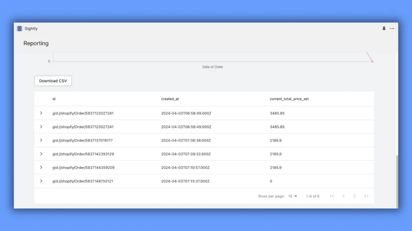Go to previous page of table
This screenshot has height=231, width=412.
pos(344,196)
